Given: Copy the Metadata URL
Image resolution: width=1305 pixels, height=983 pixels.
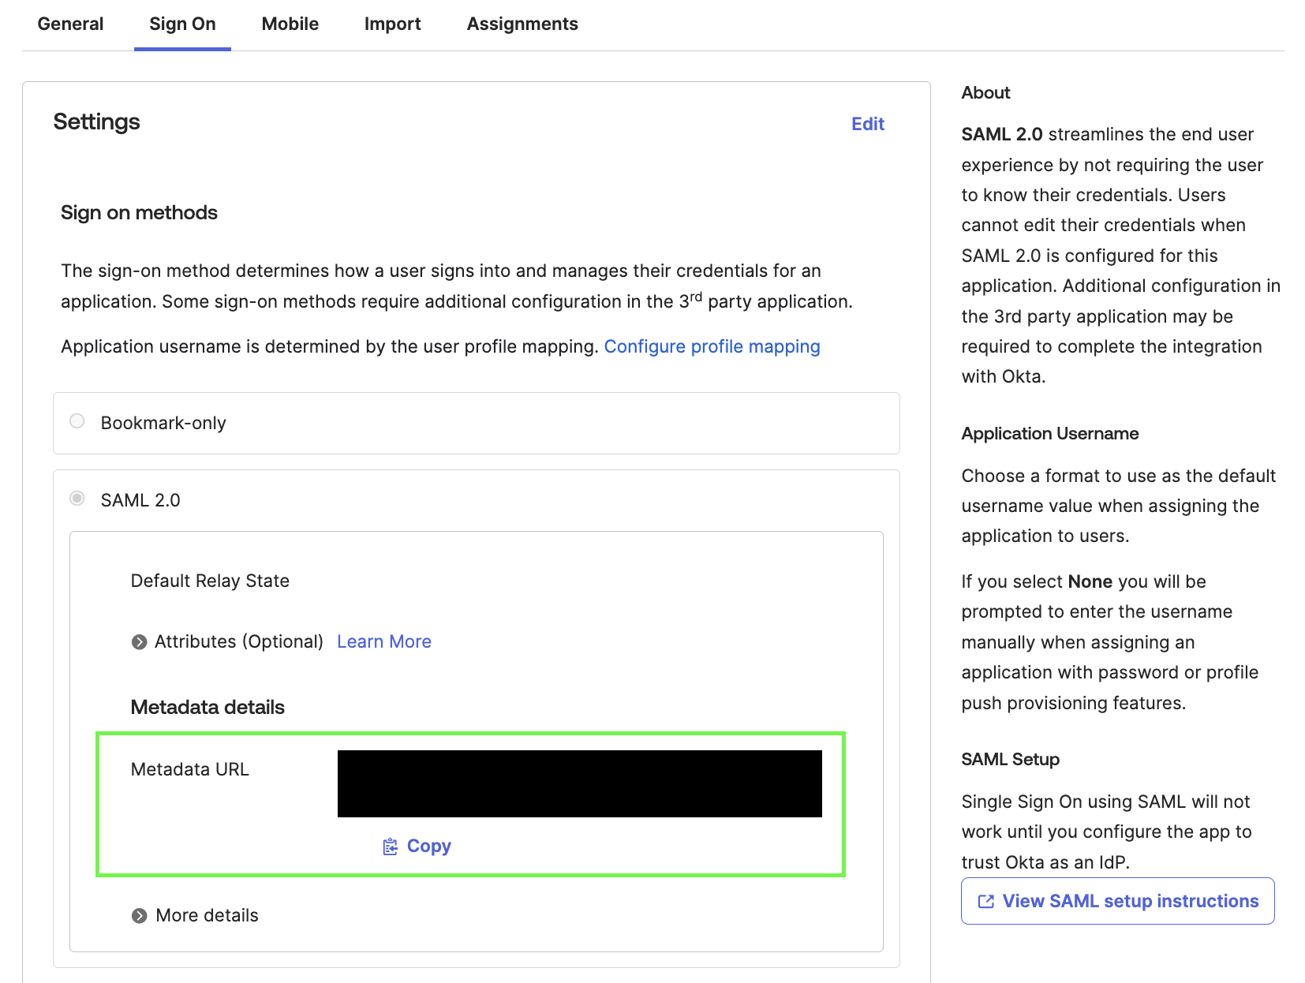Looking at the screenshot, I should [428, 846].
